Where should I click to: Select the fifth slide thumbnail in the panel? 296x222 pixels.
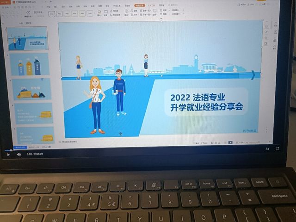click(36, 135)
